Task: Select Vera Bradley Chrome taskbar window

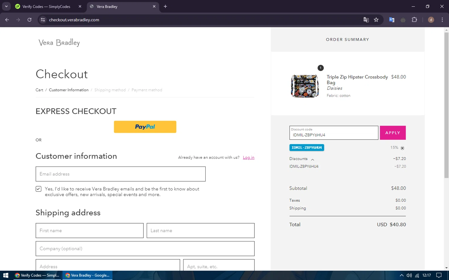Action: point(87,275)
